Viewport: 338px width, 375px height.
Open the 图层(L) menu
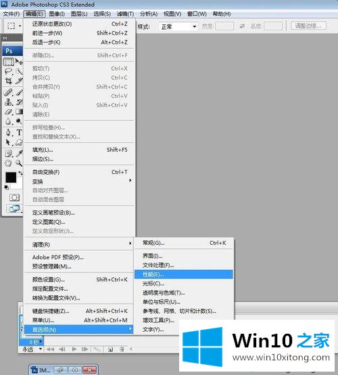[79, 14]
